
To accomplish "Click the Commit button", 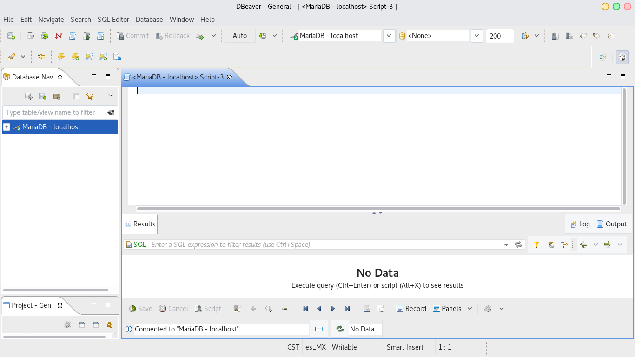I will tap(132, 36).
